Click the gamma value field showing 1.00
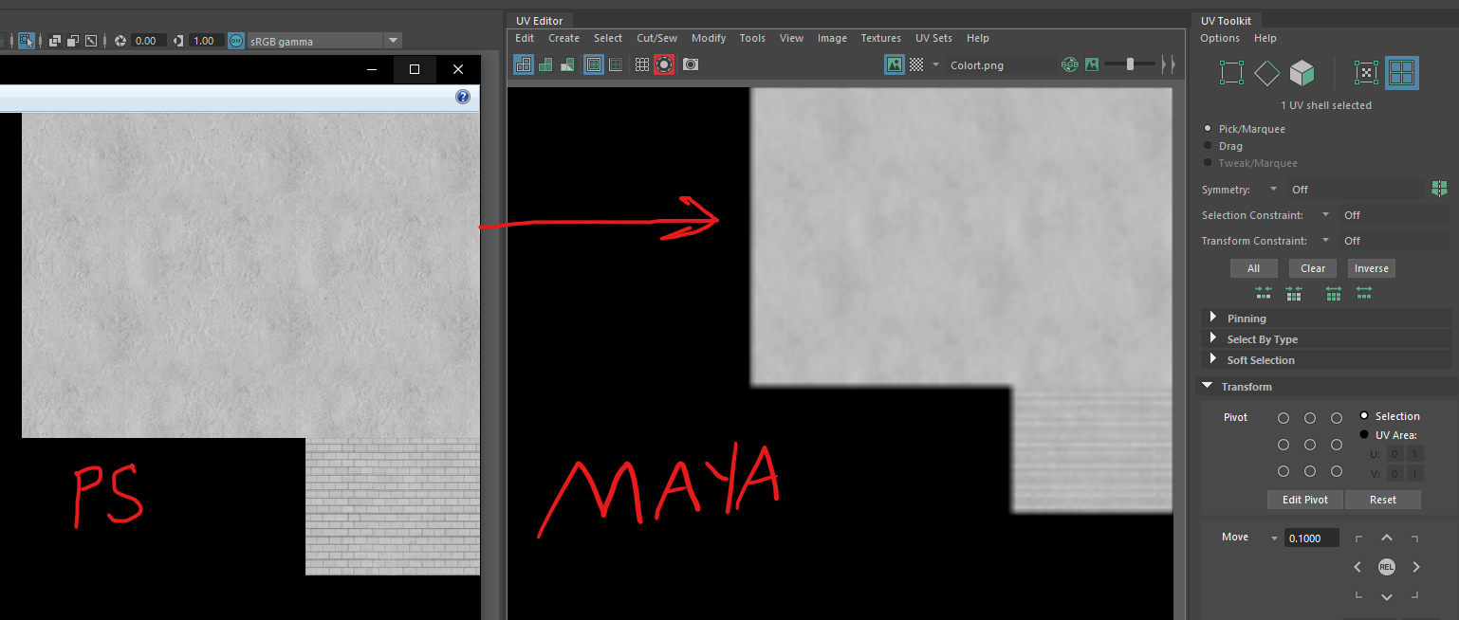The width and height of the screenshot is (1459, 620). coord(205,41)
